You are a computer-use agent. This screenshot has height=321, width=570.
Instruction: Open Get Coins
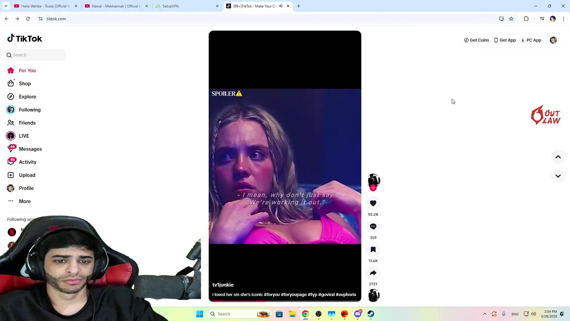point(476,40)
